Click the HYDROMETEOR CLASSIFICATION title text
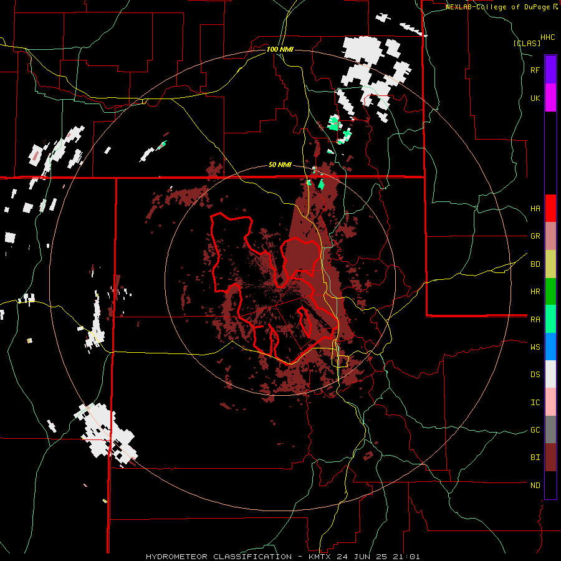Viewport: 561px width, 561px height. (219, 557)
